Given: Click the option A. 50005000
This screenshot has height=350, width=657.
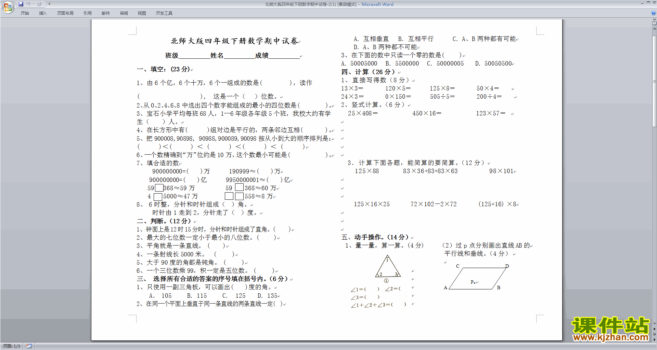Looking at the screenshot, I should coord(359,64).
